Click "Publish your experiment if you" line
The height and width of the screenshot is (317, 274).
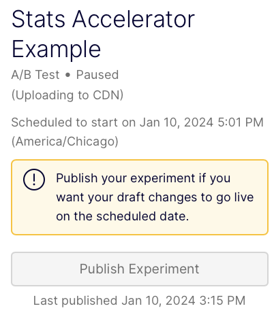pyautogui.click(x=143, y=178)
